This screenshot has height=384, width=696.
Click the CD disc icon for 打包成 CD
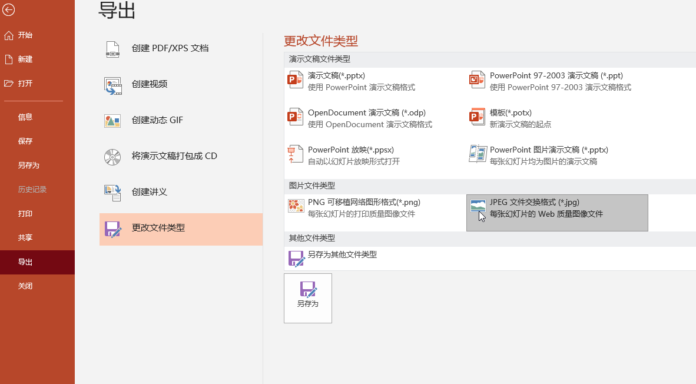coord(112,157)
